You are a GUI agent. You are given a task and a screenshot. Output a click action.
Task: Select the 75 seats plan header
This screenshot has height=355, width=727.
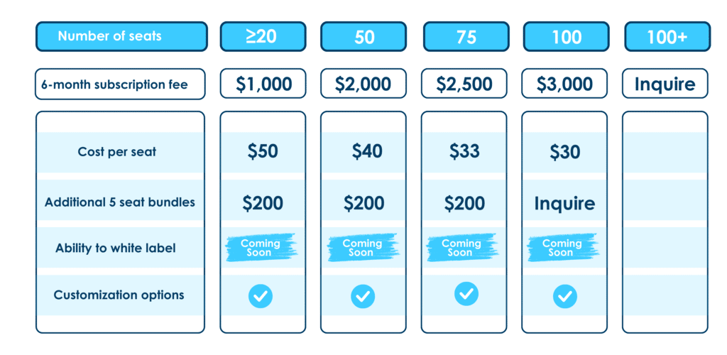coord(466,36)
